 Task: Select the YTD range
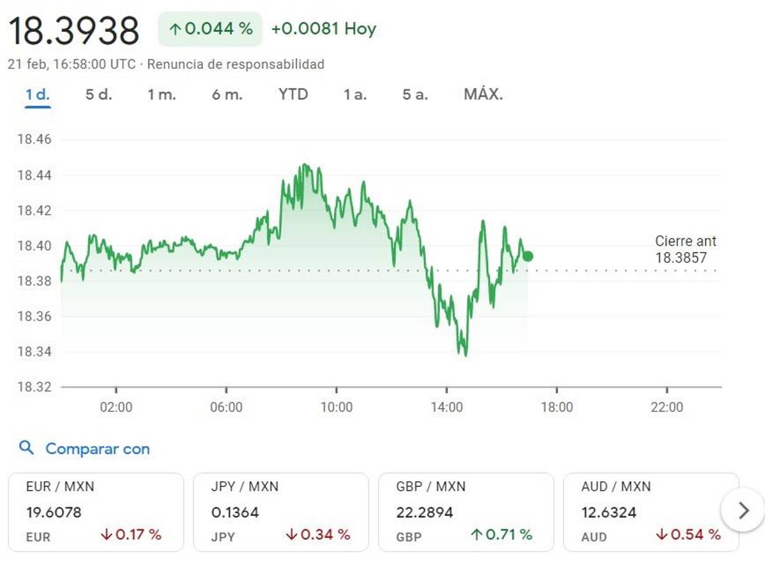point(293,94)
